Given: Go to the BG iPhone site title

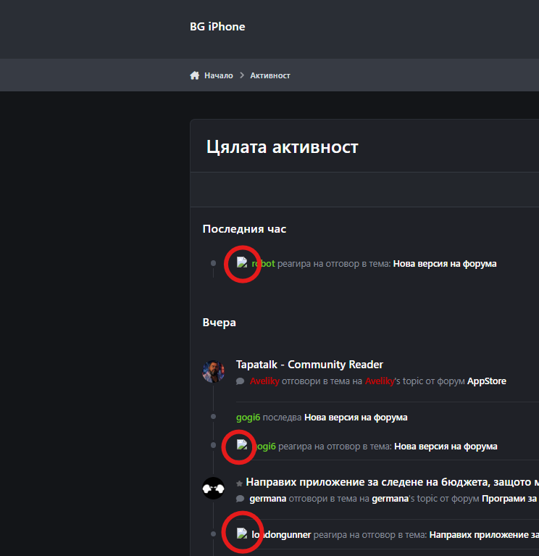Looking at the screenshot, I should (x=217, y=27).
